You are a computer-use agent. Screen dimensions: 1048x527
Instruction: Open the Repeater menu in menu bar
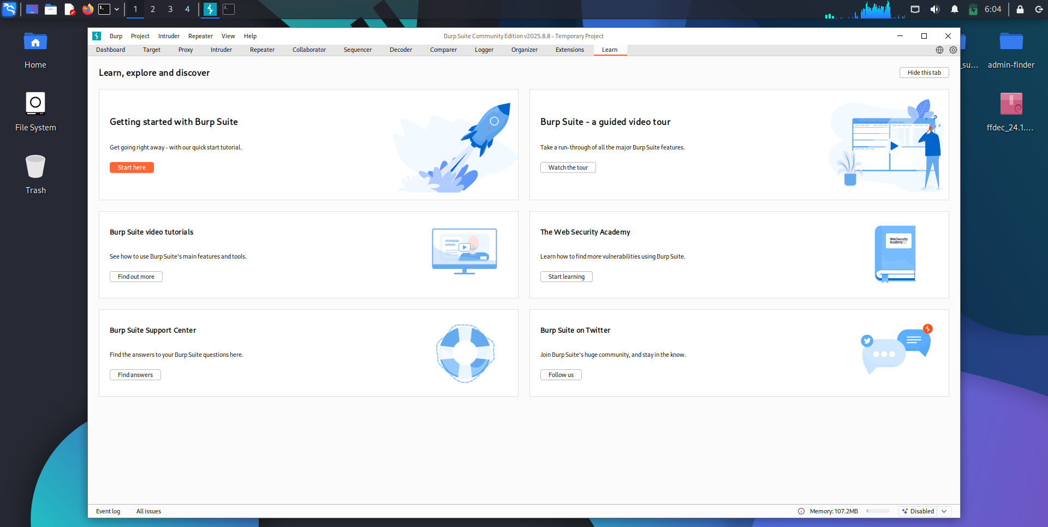(x=200, y=36)
